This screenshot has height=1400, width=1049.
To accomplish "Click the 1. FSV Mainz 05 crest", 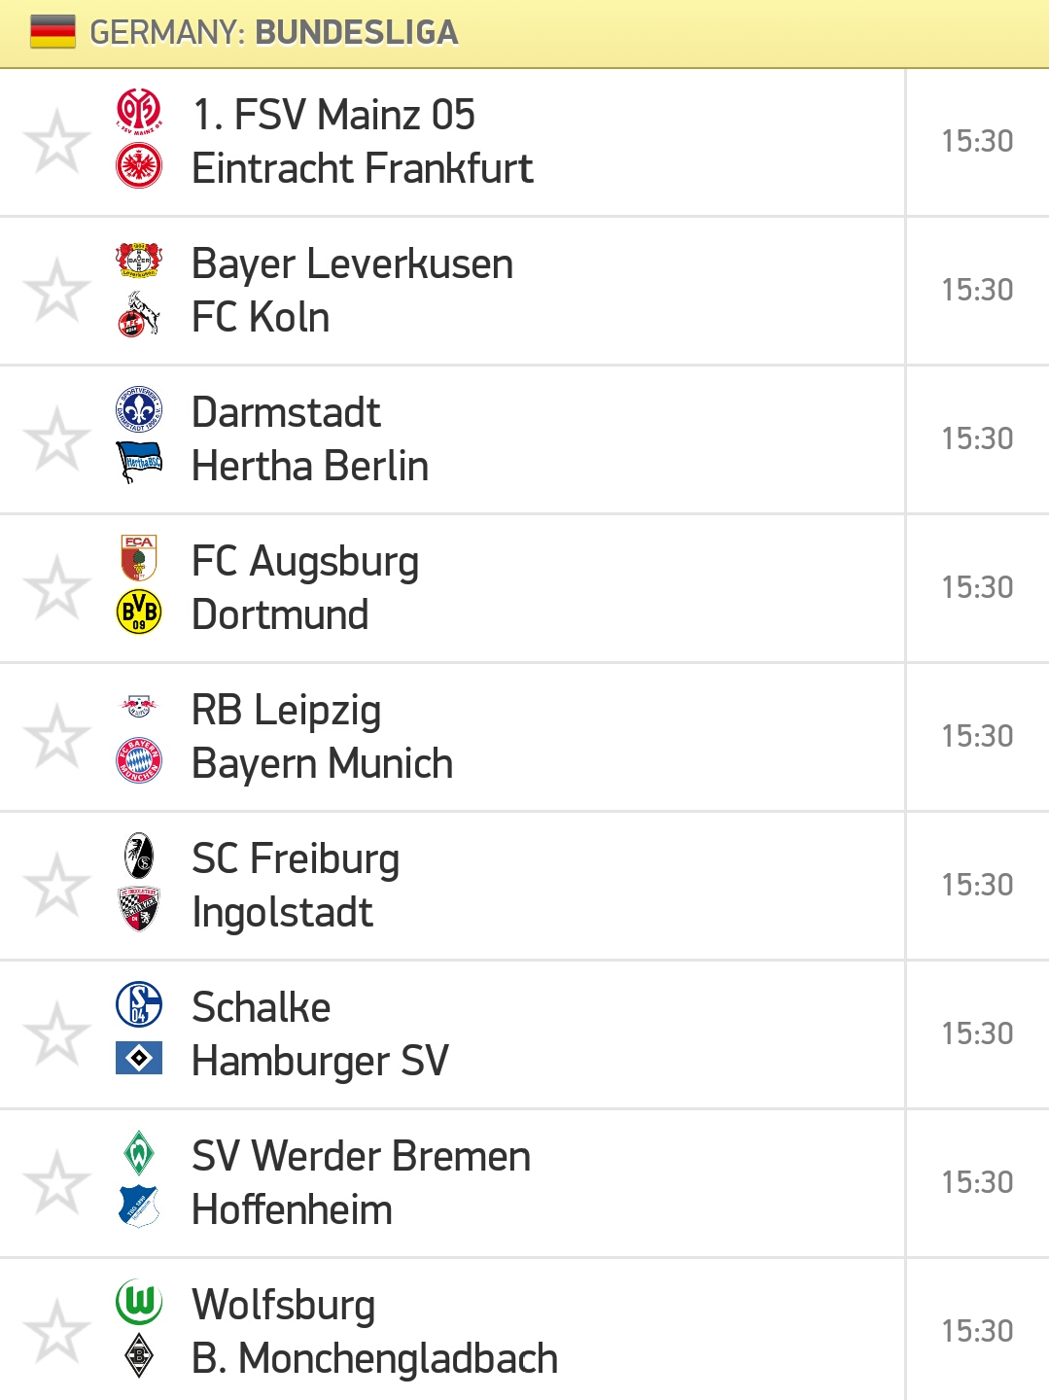I will pyautogui.click(x=139, y=112).
